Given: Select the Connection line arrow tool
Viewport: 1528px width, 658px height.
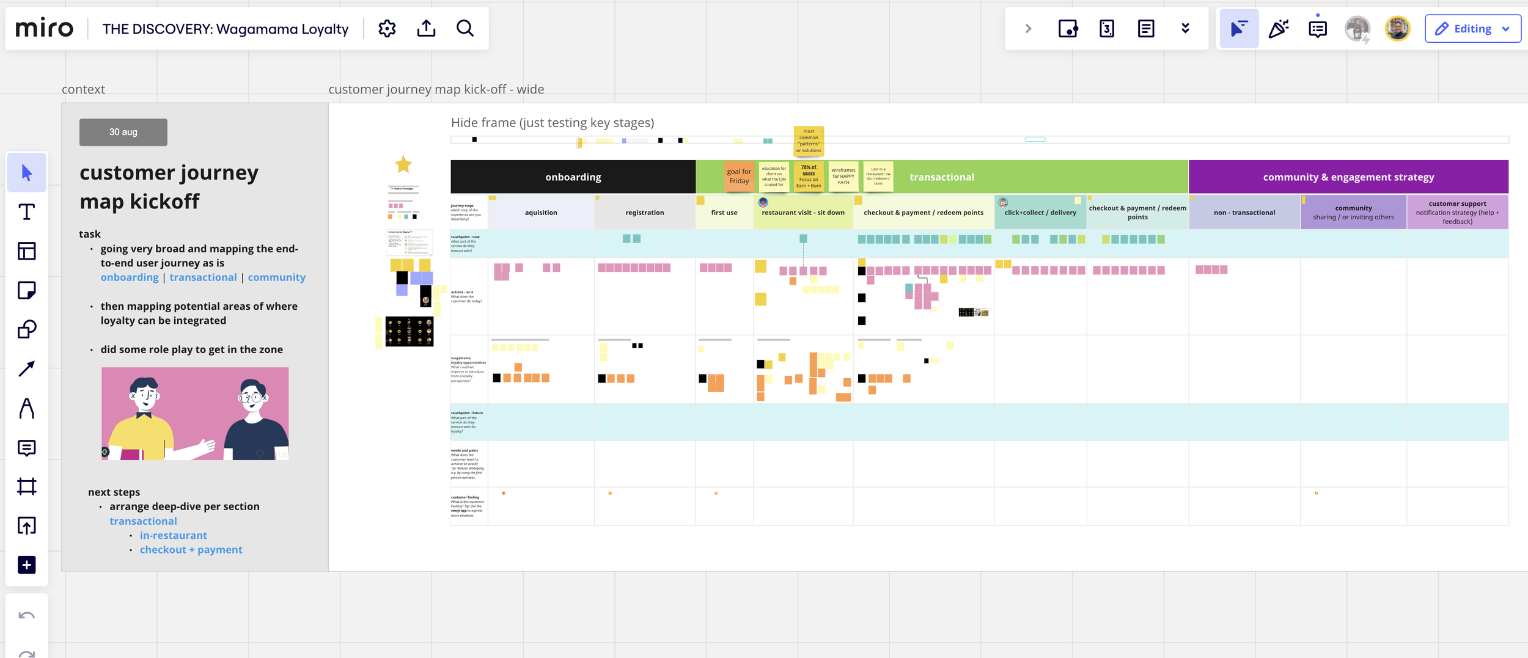Looking at the screenshot, I should [27, 368].
